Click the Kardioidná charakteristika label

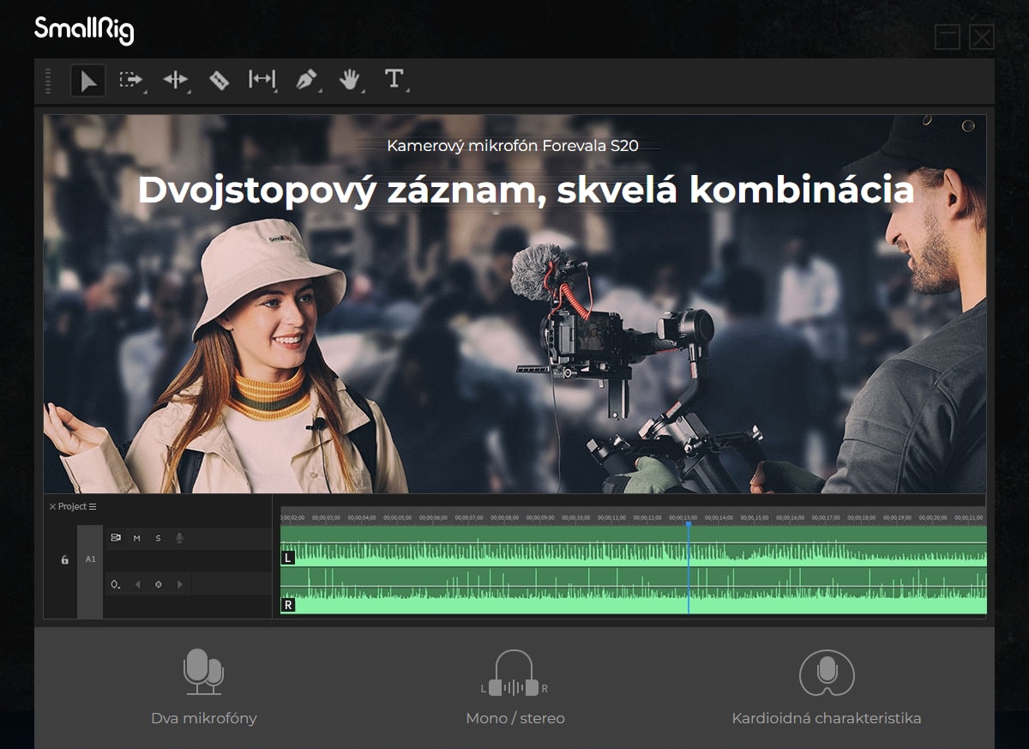click(827, 718)
